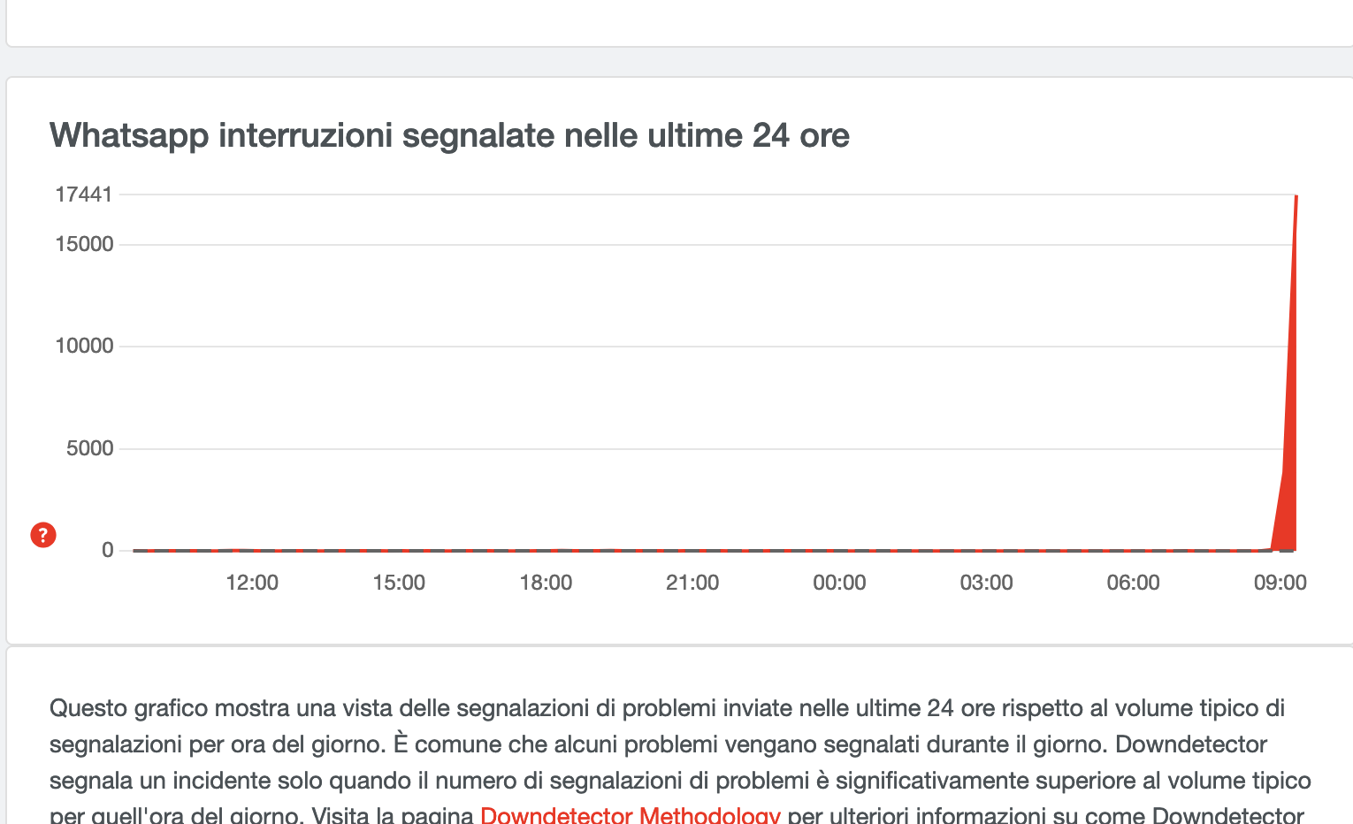The height and width of the screenshot is (824, 1353).
Task: Select the chart title about Whatsapp interruptions
Action: click(x=449, y=135)
